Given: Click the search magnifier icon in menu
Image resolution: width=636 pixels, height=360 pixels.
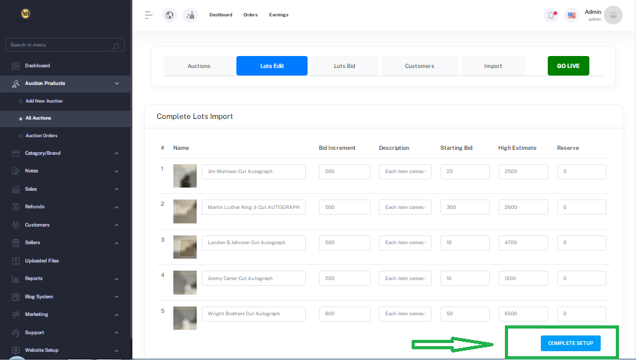Looking at the screenshot, I should 115,46.
